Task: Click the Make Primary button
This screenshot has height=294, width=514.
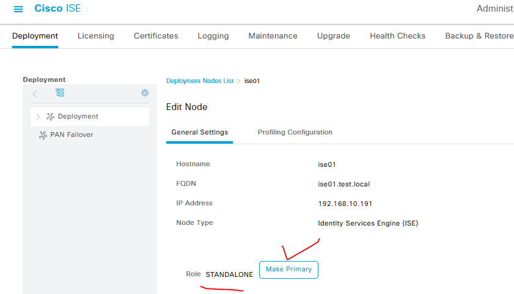Action: pyautogui.click(x=288, y=270)
